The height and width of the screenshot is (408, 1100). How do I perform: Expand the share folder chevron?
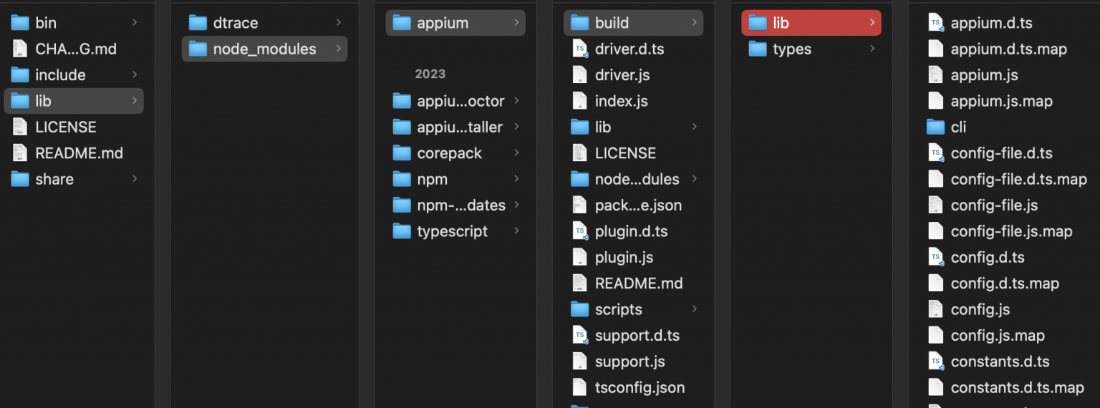(135, 179)
